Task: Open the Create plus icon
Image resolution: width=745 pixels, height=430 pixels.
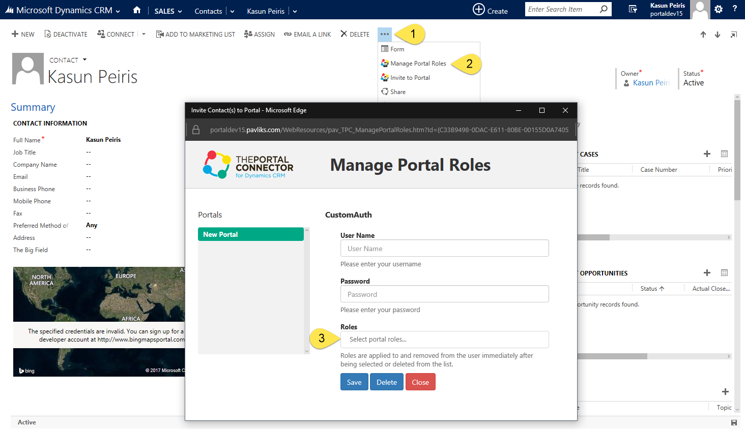Action: click(x=479, y=9)
